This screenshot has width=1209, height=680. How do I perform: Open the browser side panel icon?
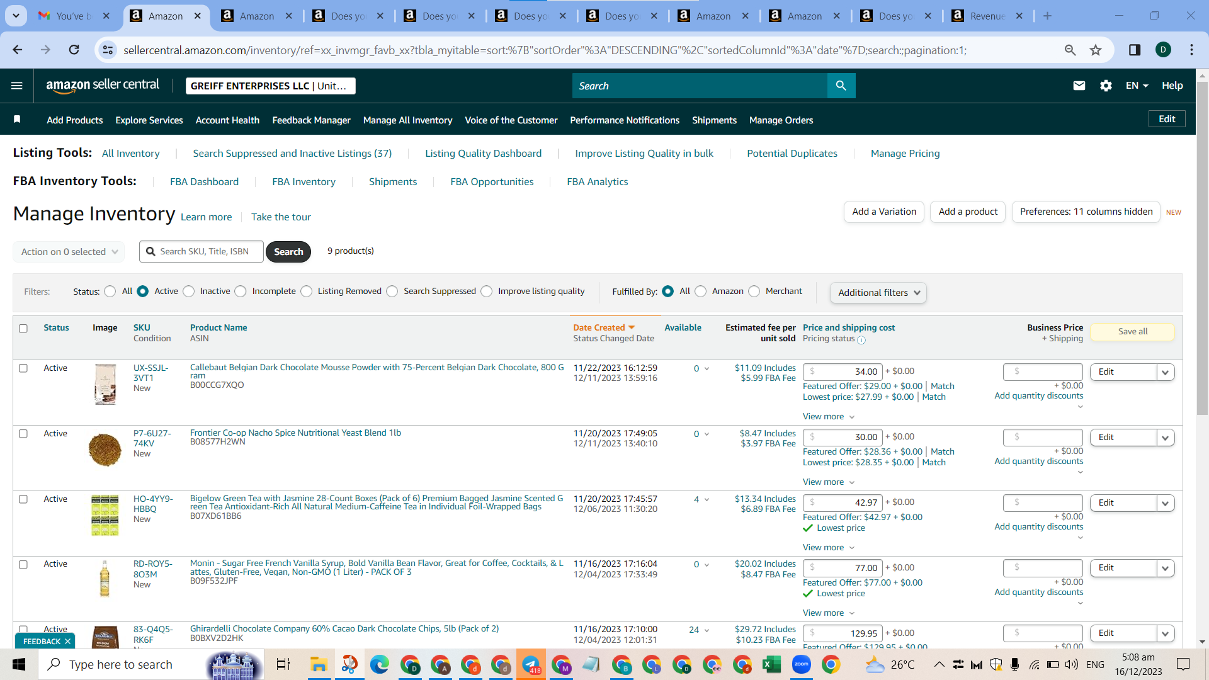tap(1135, 50)
